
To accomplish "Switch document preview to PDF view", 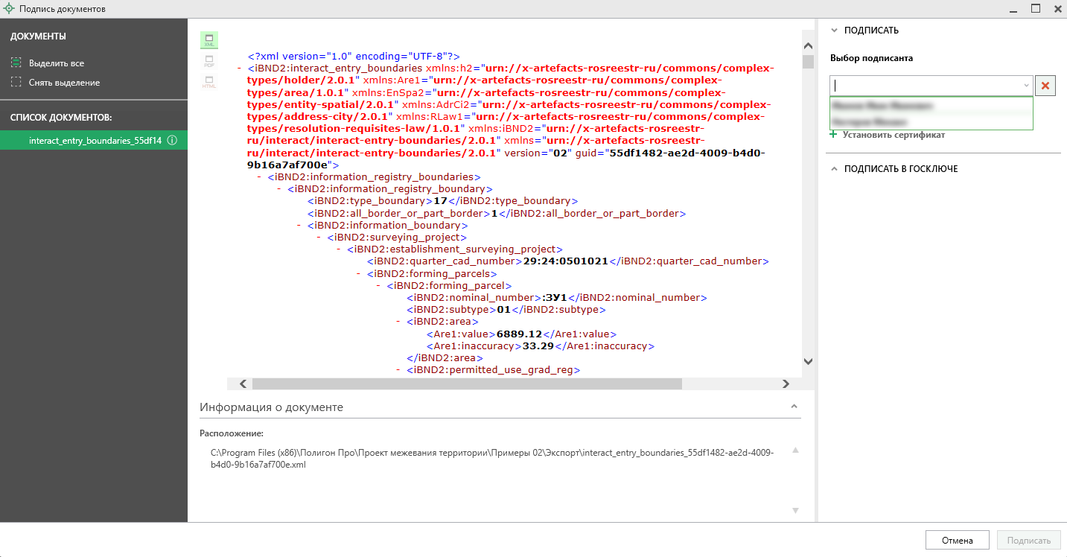I will point(209,61).
